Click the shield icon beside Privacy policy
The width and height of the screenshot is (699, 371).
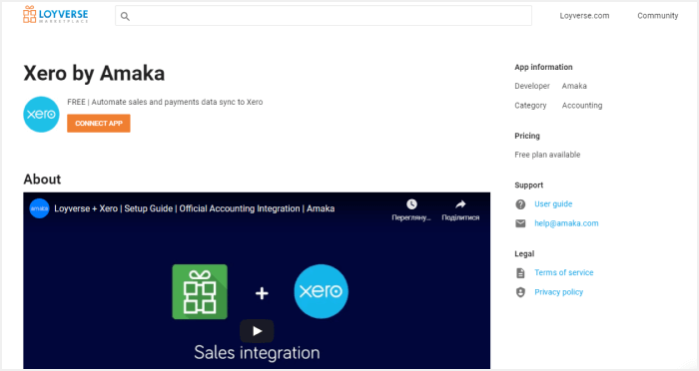[x=520, y=292]
